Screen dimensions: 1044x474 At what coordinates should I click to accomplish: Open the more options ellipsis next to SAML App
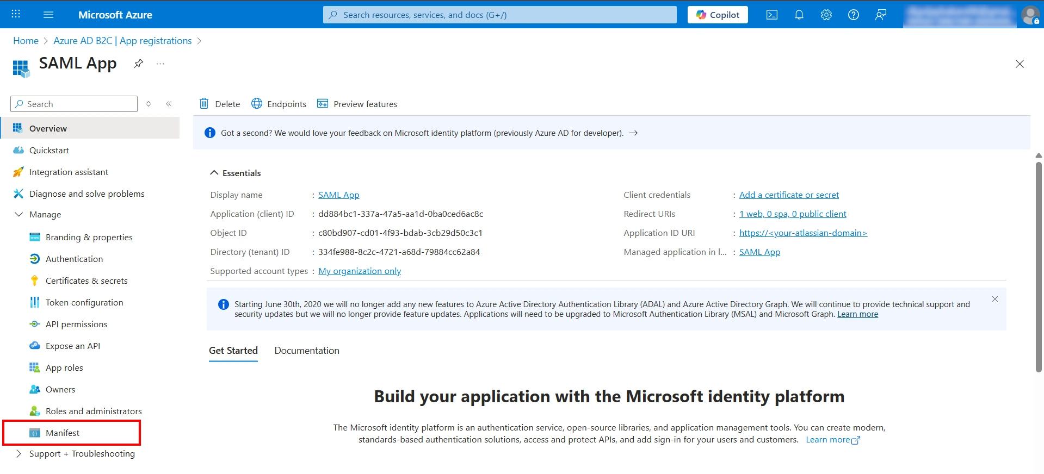coord(160,64)
